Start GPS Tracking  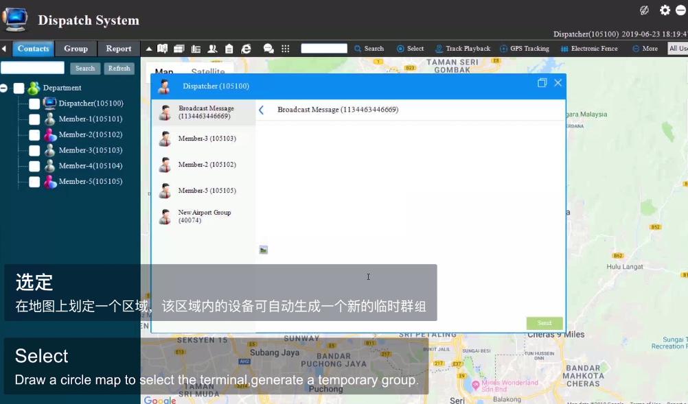[525, 49]
